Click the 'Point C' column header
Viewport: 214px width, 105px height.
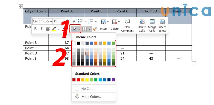click(123, 11)
